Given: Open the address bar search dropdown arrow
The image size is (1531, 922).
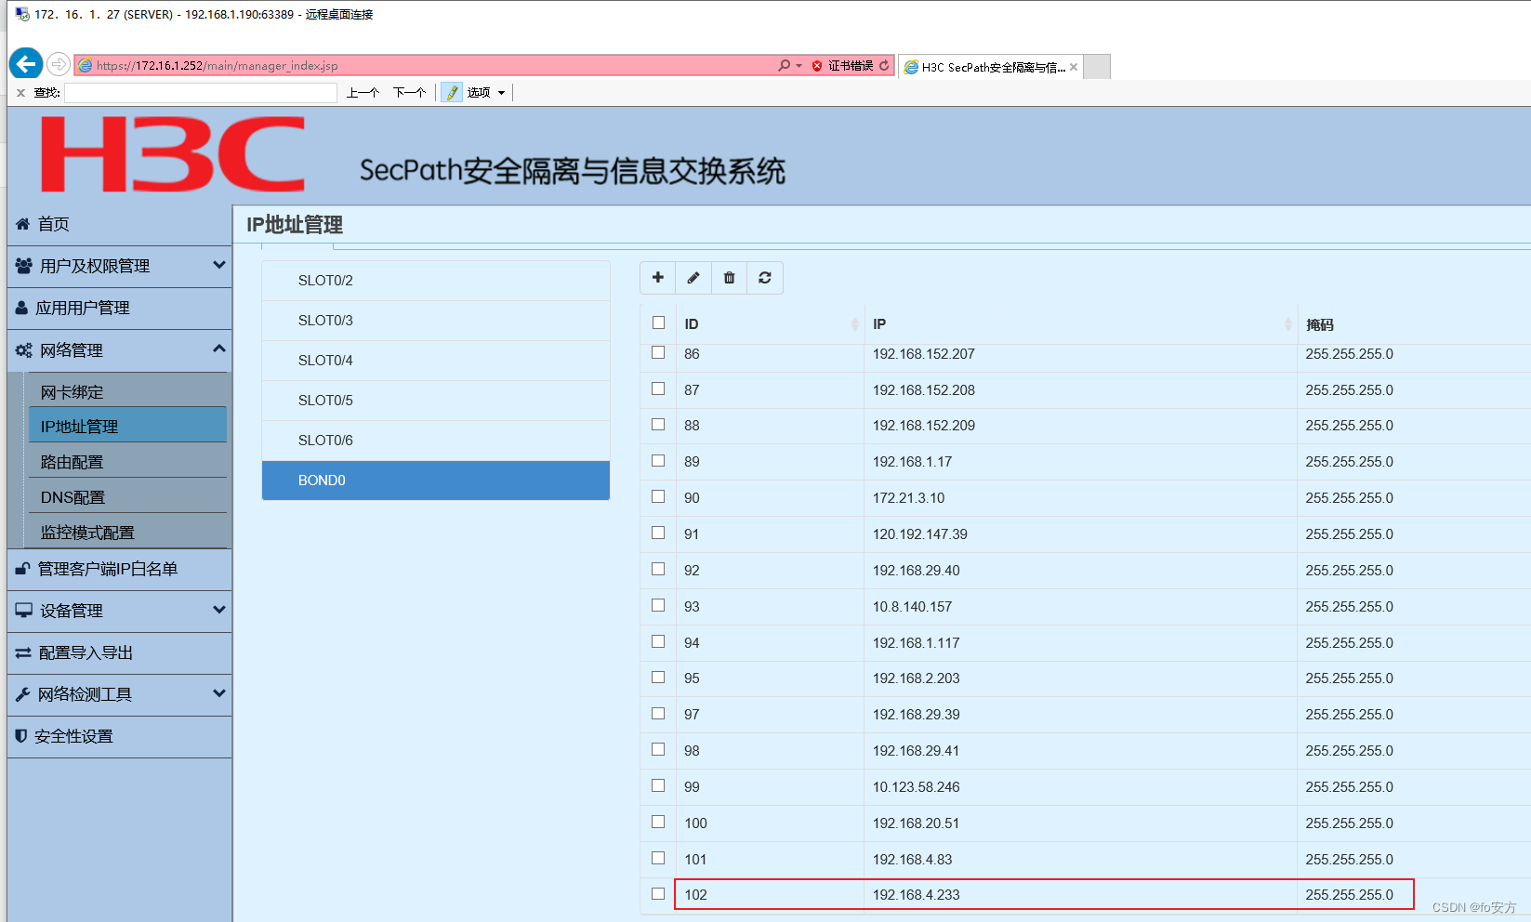Looking at the screenshot, I should coord(798,66).
